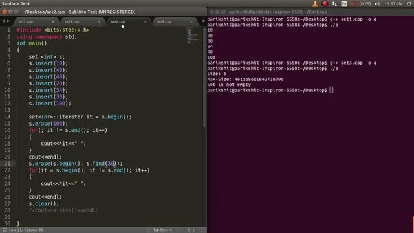Click the s.clear(); statement
The width and height of the screenshot is (414, 233).
tap(44, 204)
